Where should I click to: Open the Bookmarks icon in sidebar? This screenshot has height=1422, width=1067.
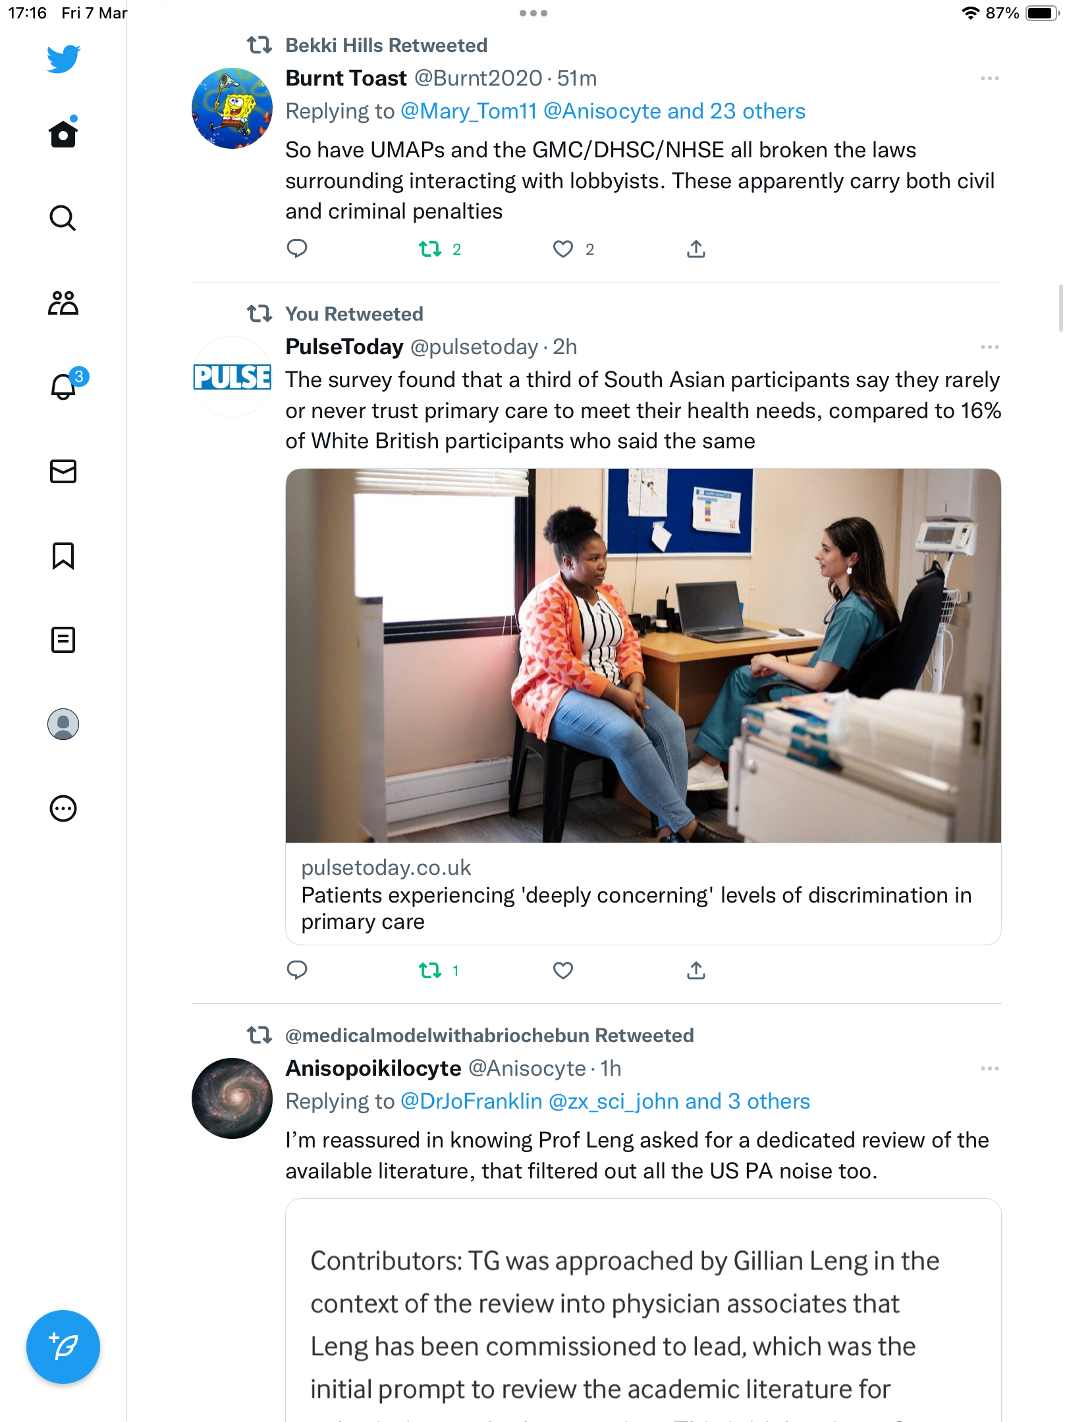[63, 556]
